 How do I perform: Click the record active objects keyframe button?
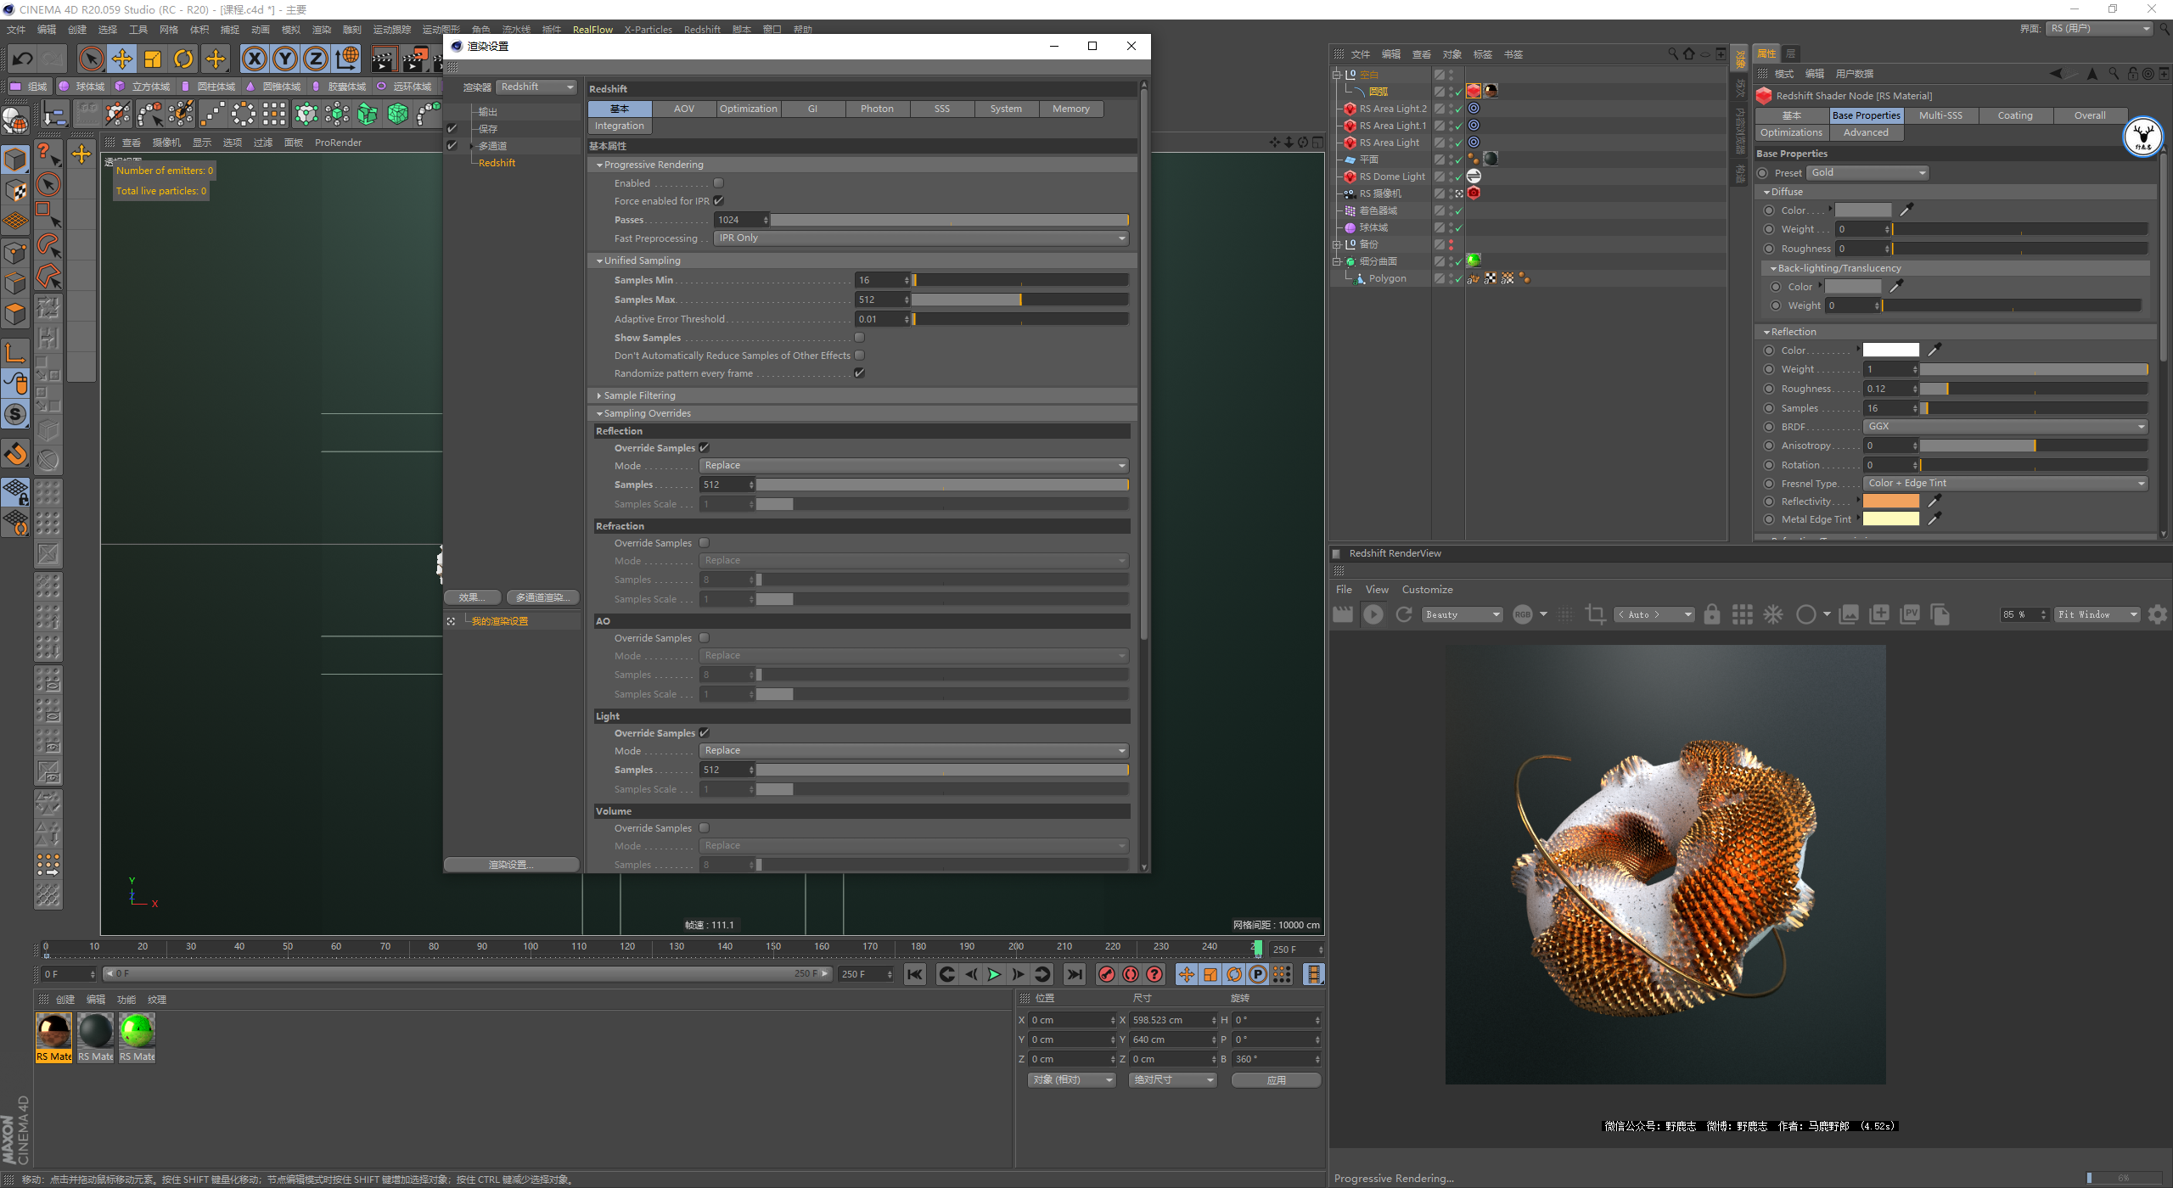[1106, 974]
